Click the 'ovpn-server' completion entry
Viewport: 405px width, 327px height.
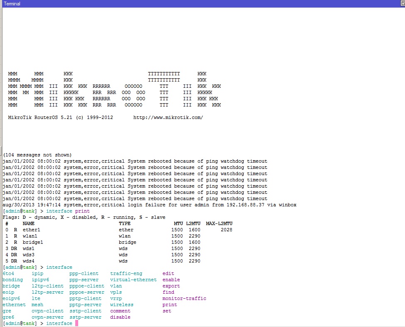point(47,317)
